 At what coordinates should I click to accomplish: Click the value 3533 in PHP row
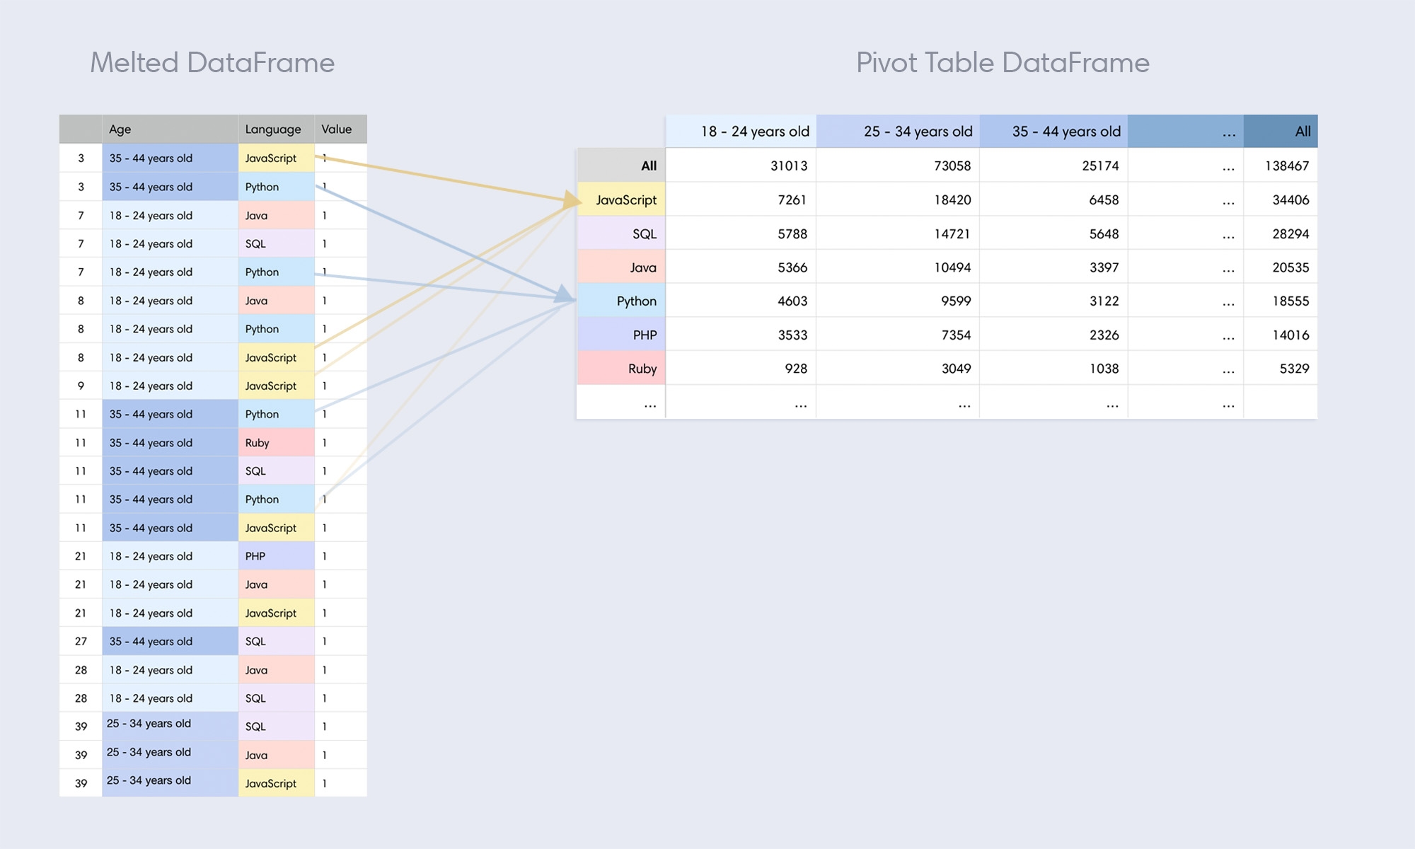tap(792, 335)
